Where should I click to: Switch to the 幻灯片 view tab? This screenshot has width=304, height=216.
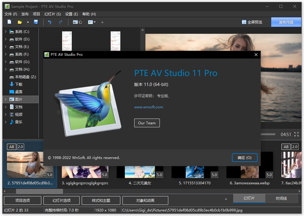click(249, 198)
